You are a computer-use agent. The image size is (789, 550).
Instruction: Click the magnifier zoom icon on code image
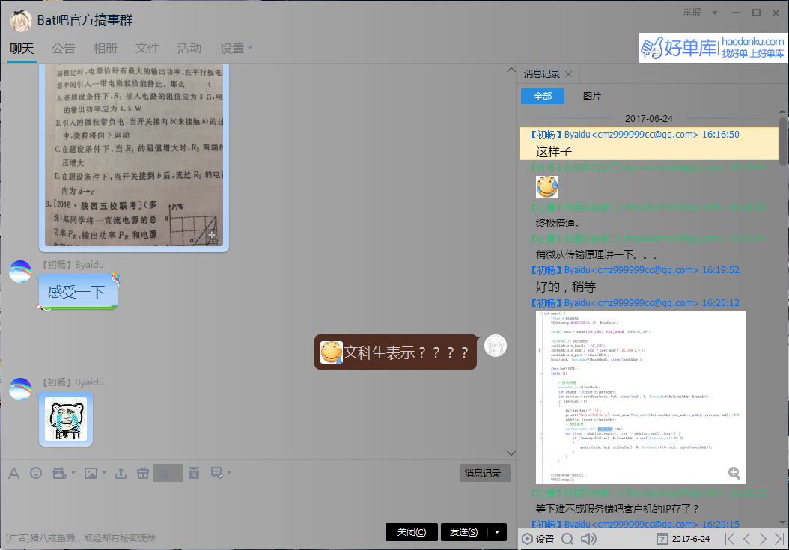point(734,473)
